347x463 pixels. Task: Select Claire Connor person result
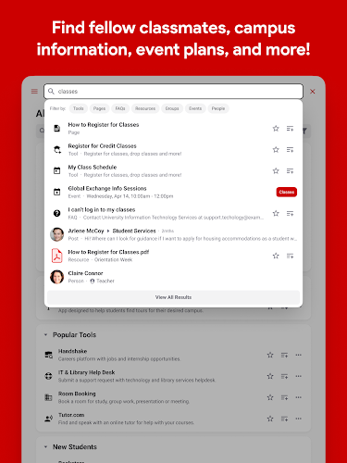tap(173, 277)
